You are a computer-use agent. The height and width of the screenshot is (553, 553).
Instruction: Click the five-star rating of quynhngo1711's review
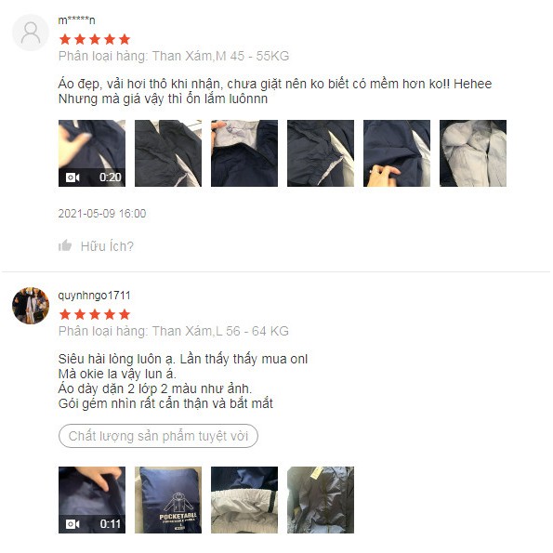pos(95,314)
